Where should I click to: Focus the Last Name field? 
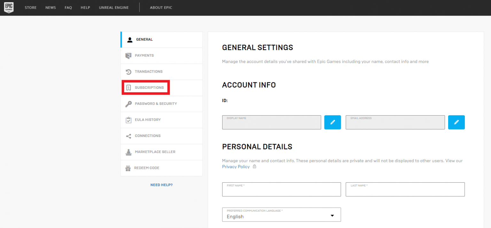click(405, 189)
